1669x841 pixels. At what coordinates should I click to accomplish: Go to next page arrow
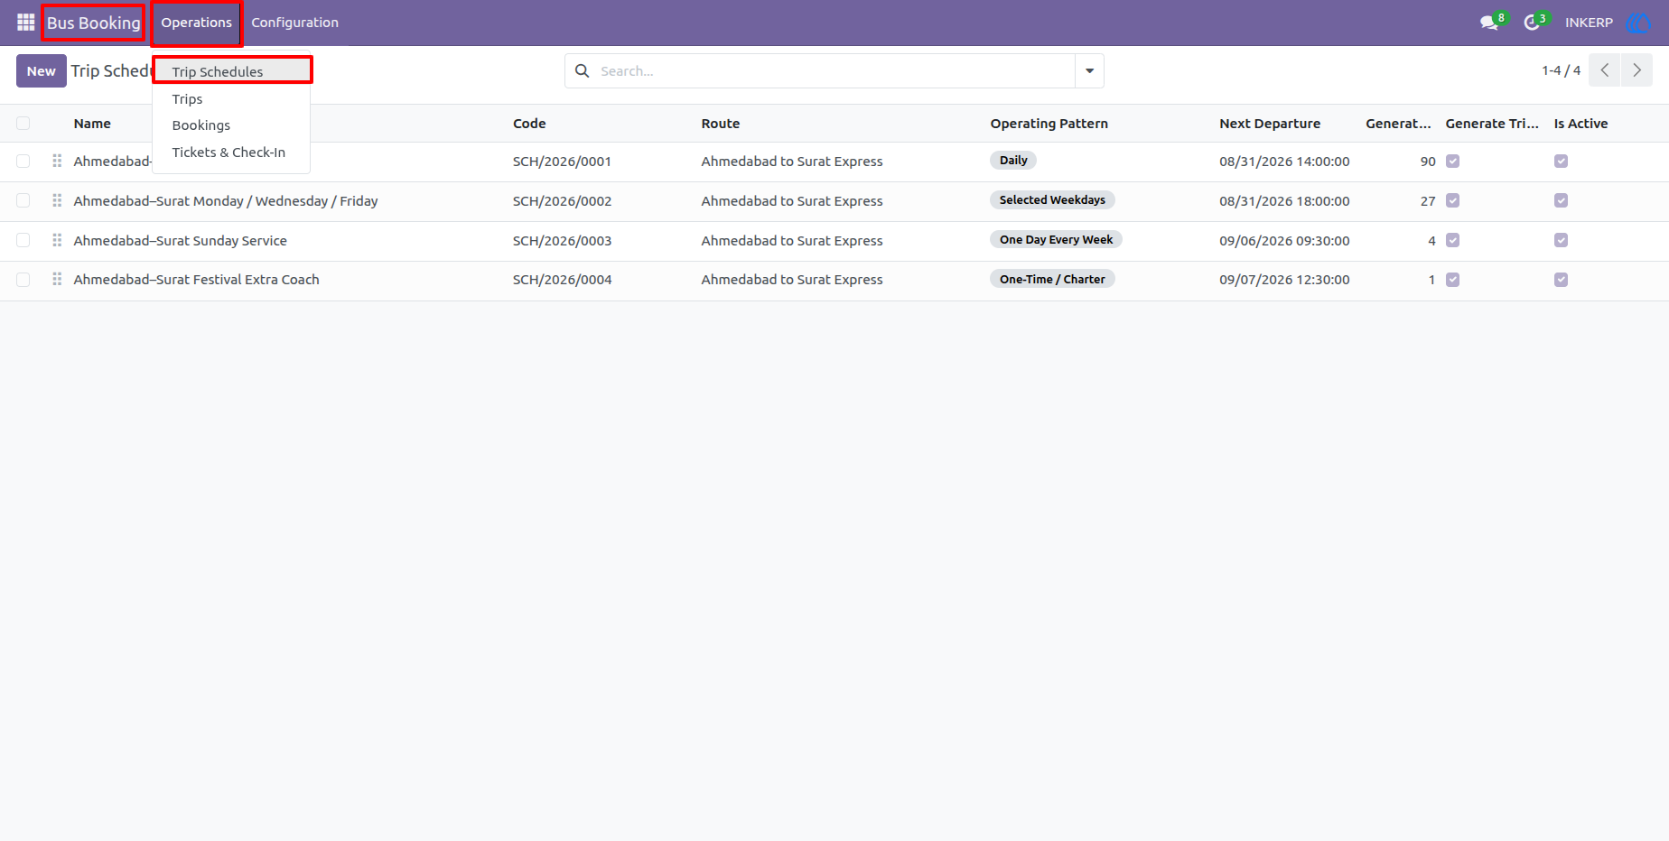pos(1636,70)
